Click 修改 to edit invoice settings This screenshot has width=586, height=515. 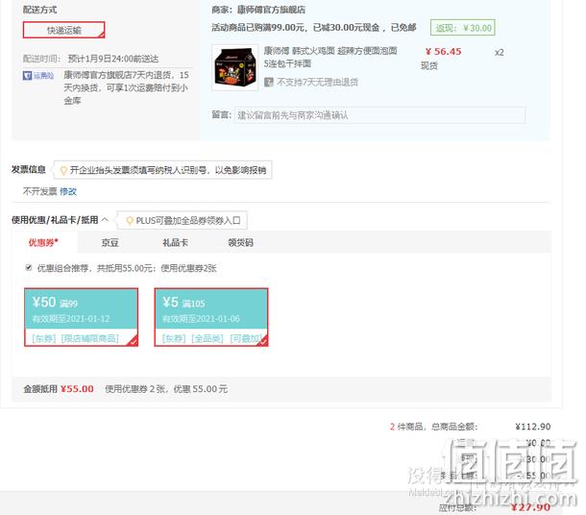point(68,192)
